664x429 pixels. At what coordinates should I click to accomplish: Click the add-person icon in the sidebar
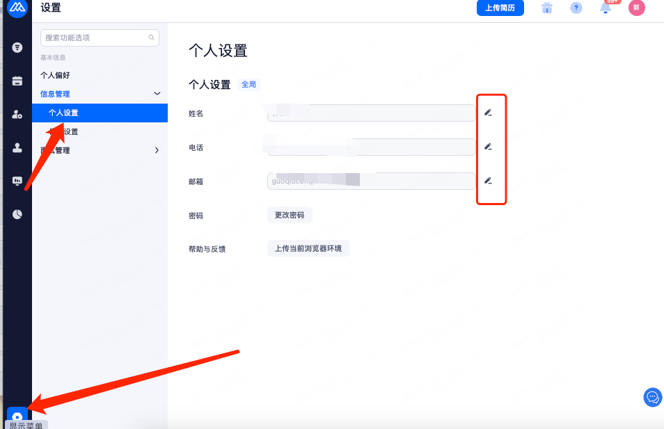(x=17, y=115)
